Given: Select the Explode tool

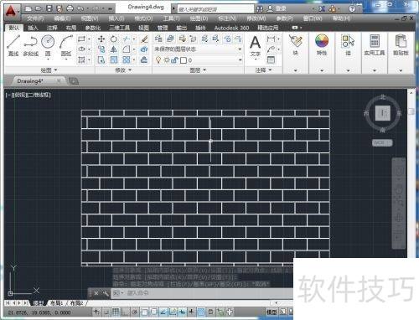Looking at the screenshot, I should (x=144, y=49).
